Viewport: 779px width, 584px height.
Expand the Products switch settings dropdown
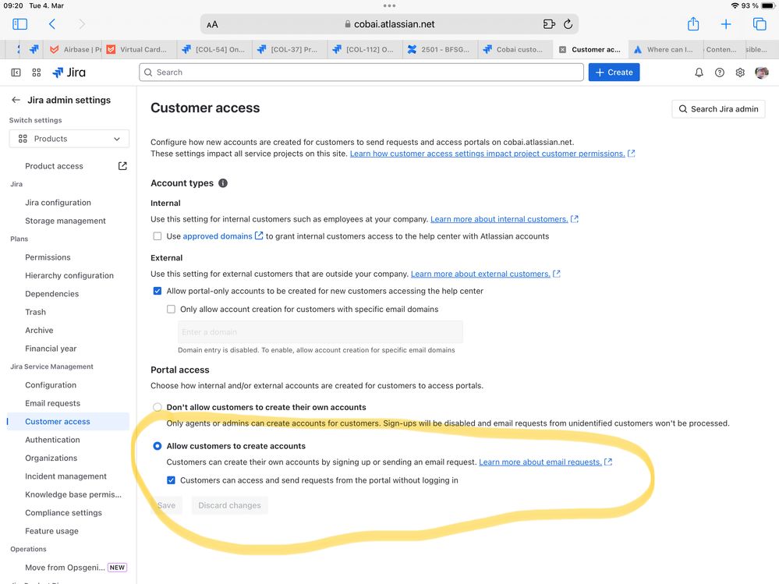(x=69, y=139)
